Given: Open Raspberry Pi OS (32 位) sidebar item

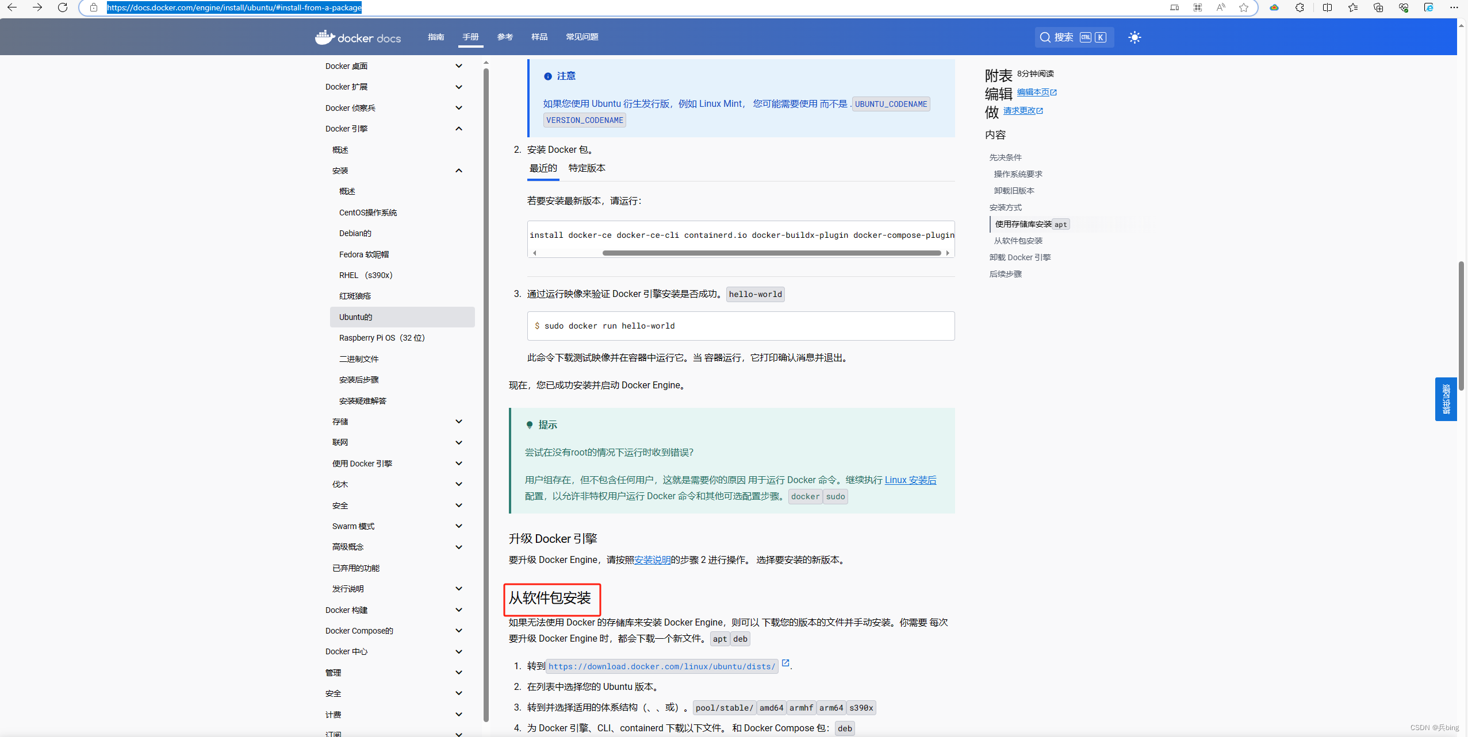Looking at the screenshot, I should click(x=382, y=338).
